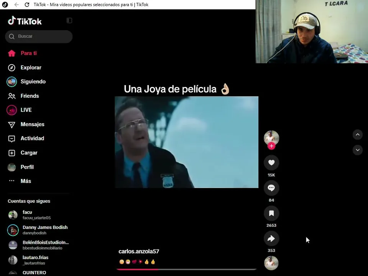
Task: Open the creator's avatar above the like button
Action: (x=271, y=138)
